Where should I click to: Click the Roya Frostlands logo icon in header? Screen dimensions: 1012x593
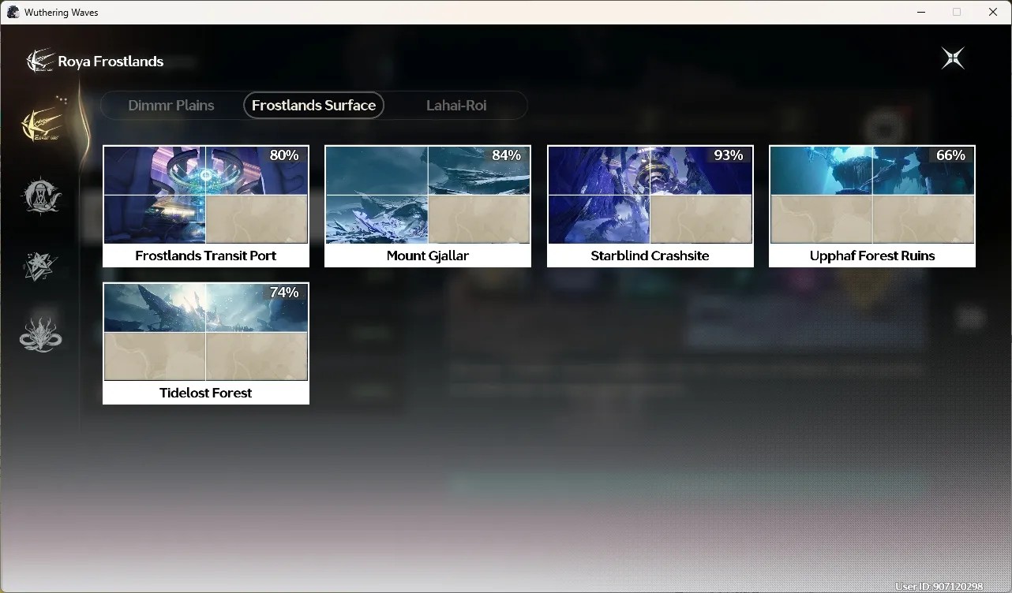pos(40,61)
